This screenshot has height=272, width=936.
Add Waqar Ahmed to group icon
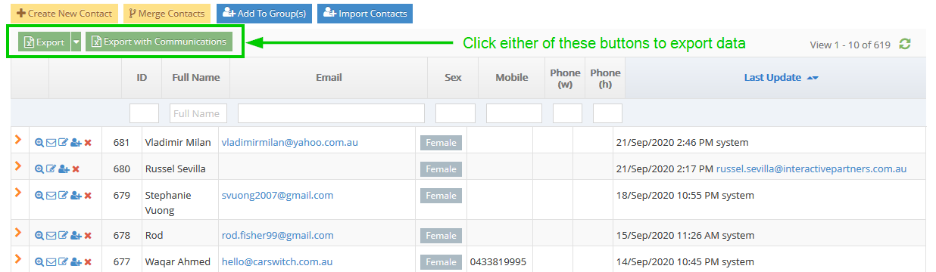(x=76, y=262)
